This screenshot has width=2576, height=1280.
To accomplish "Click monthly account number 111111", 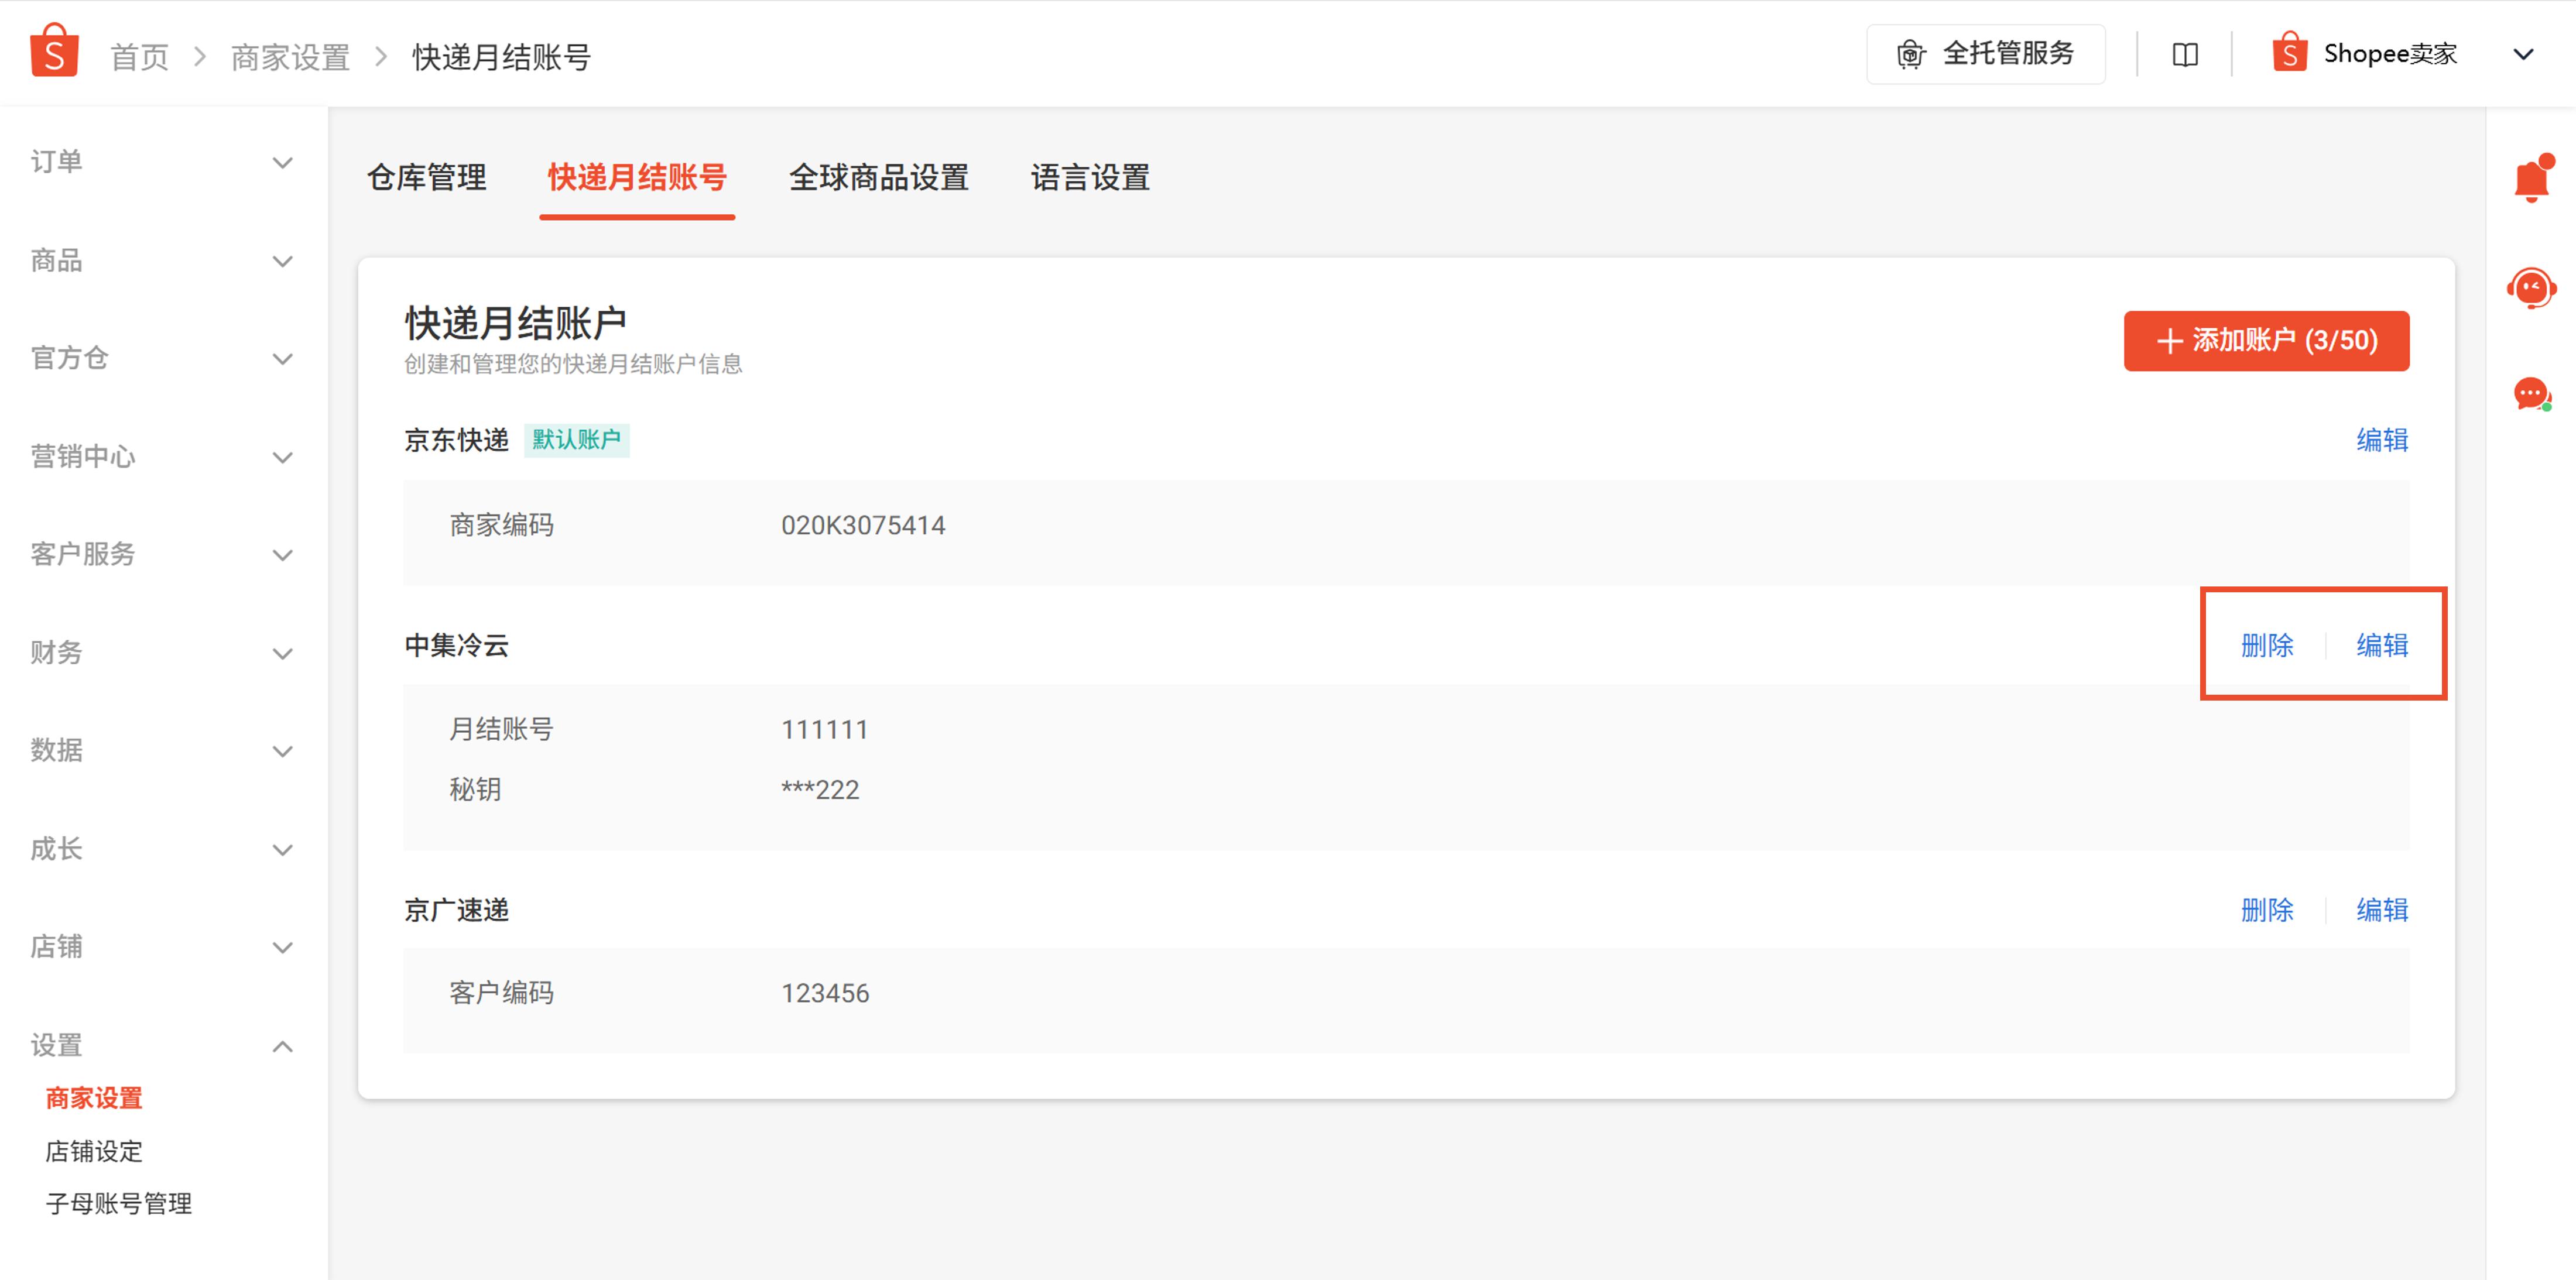I will (824, 730).
